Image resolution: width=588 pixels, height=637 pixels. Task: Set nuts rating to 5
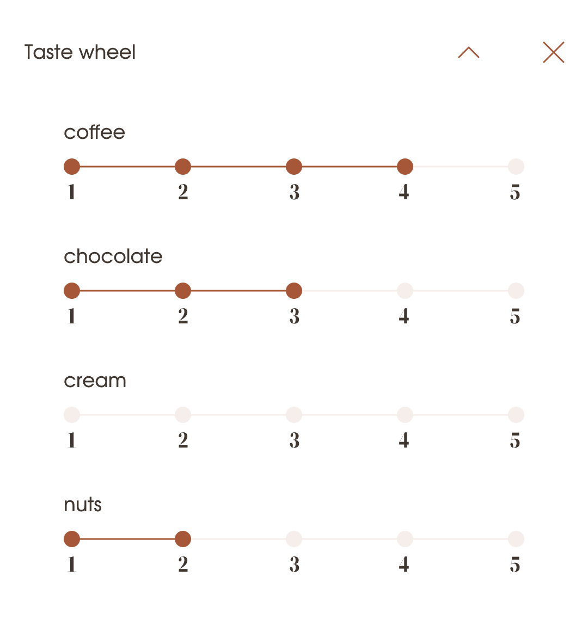(515, 538)
